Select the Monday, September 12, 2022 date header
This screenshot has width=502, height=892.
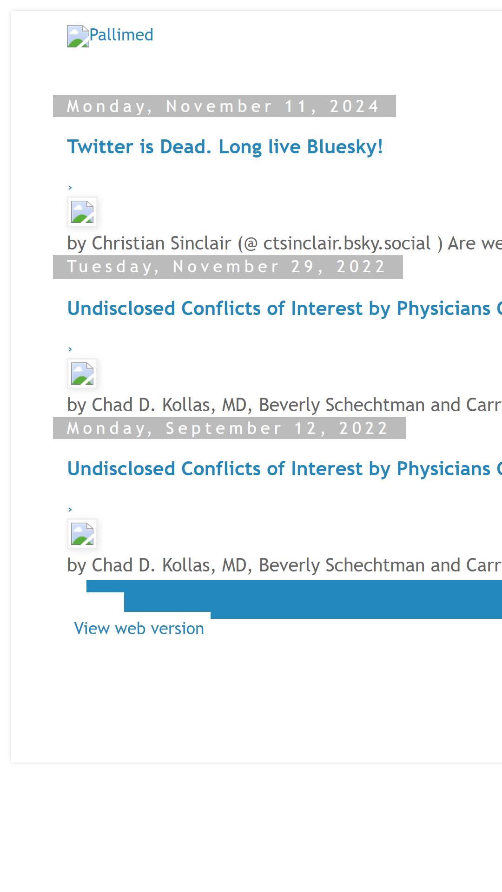tap(229, 428)
